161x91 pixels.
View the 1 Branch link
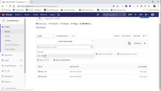[x=64, y=24]
